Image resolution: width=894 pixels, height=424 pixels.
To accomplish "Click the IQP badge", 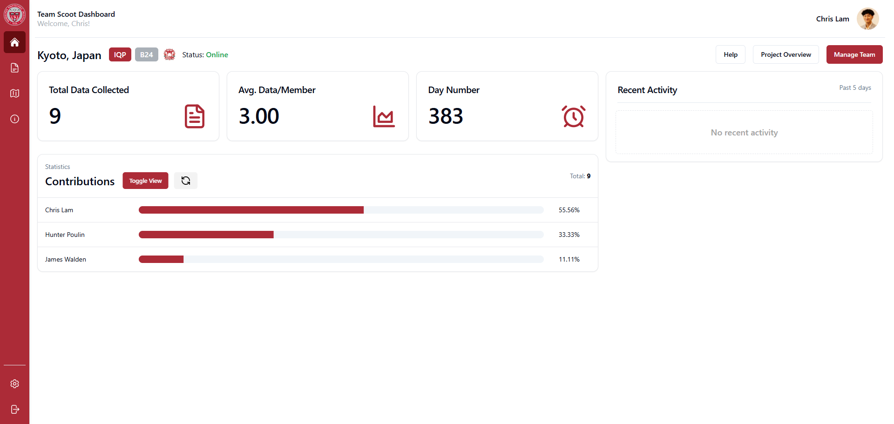I will [x=120, y=54].
